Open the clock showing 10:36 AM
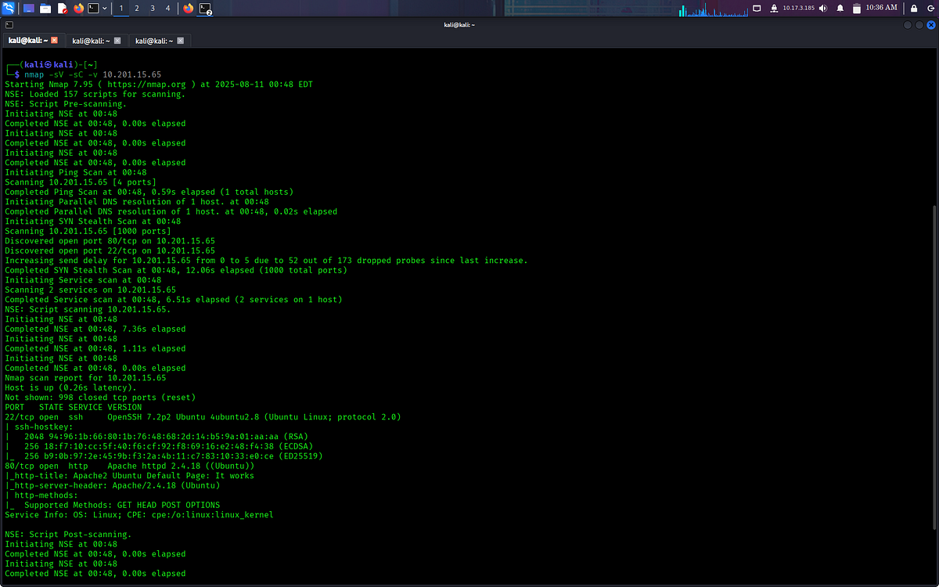The image size is (939, 587). coord(881,8)
